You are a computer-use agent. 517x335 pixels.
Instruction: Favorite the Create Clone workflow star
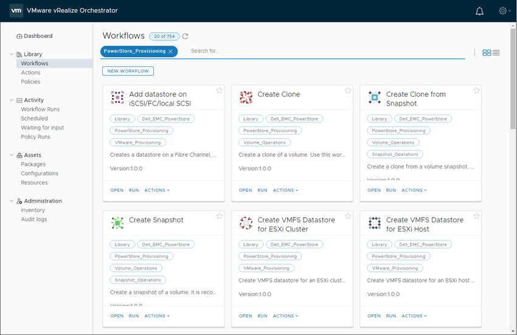pos(348,90)
